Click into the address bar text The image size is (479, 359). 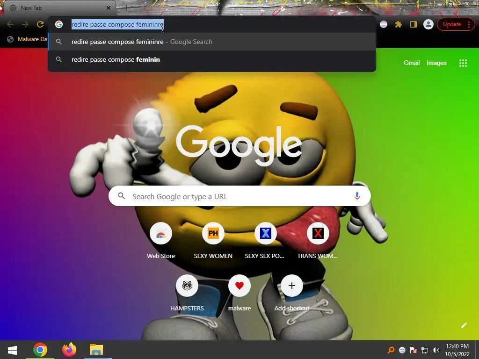click(x=117, y=24)
